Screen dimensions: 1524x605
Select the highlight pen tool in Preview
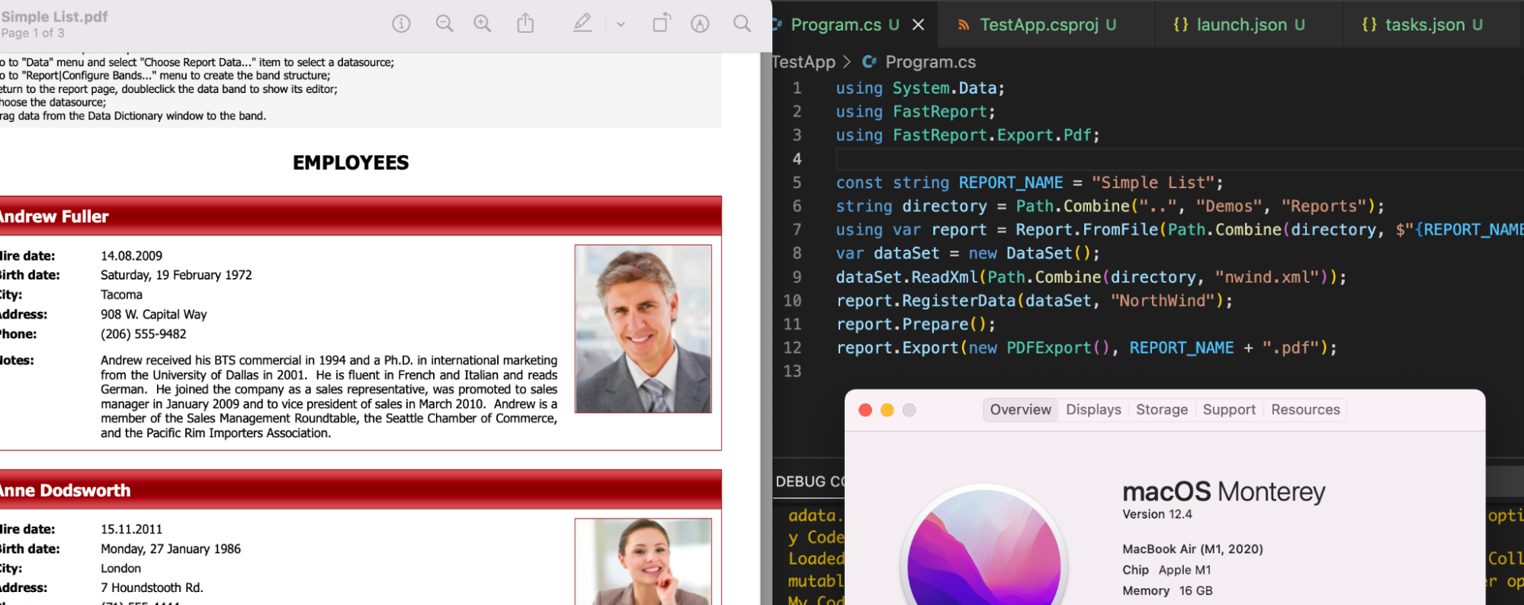582,24
